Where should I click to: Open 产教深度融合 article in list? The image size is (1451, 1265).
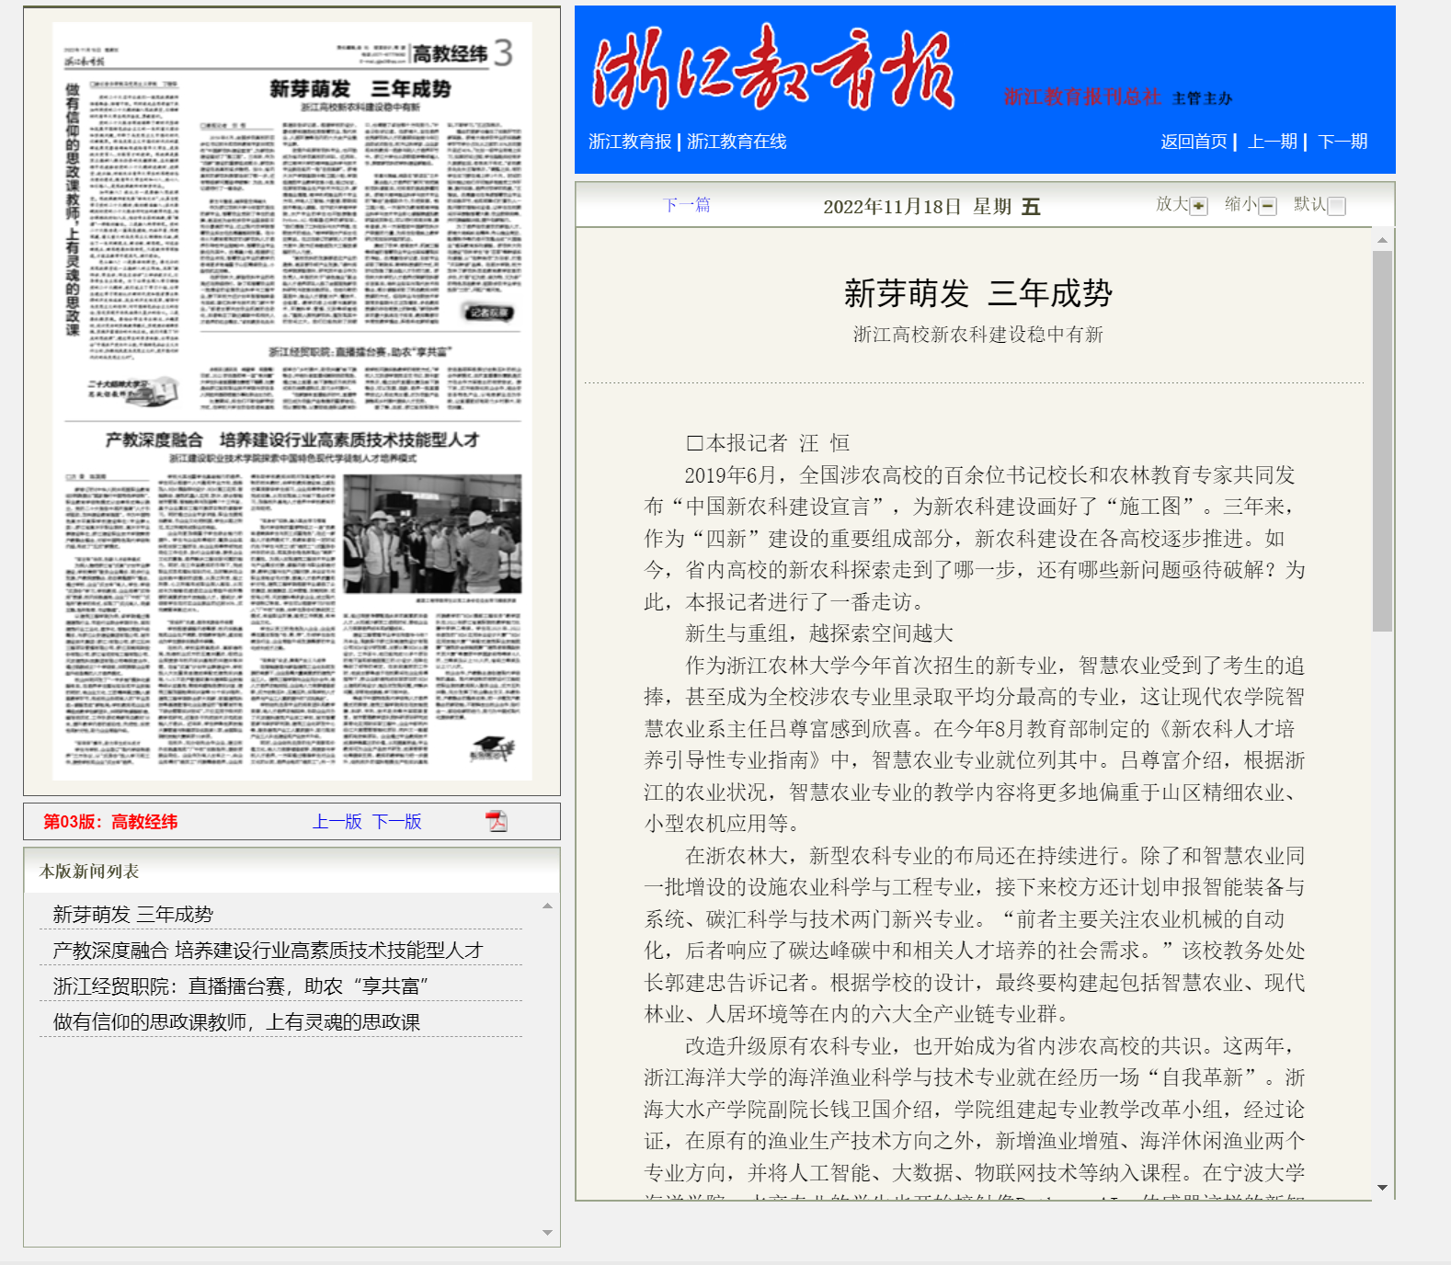(x=268, y=950)
